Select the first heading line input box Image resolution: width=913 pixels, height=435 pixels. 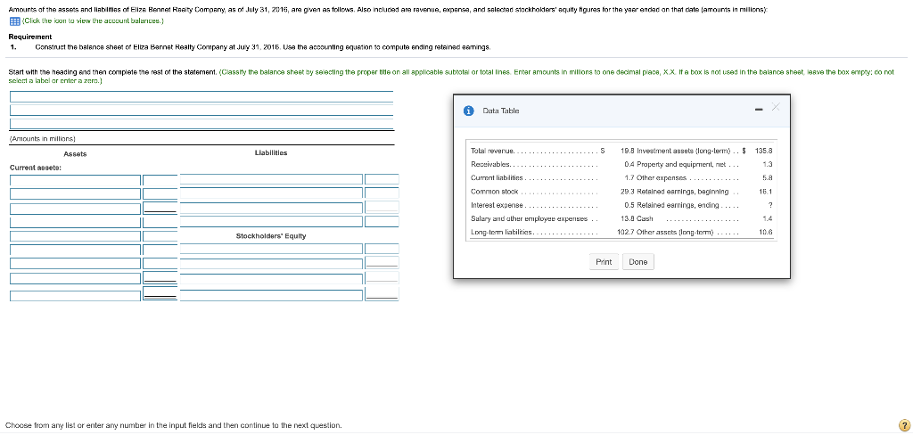pyautogui.click(x=202, y=96)
